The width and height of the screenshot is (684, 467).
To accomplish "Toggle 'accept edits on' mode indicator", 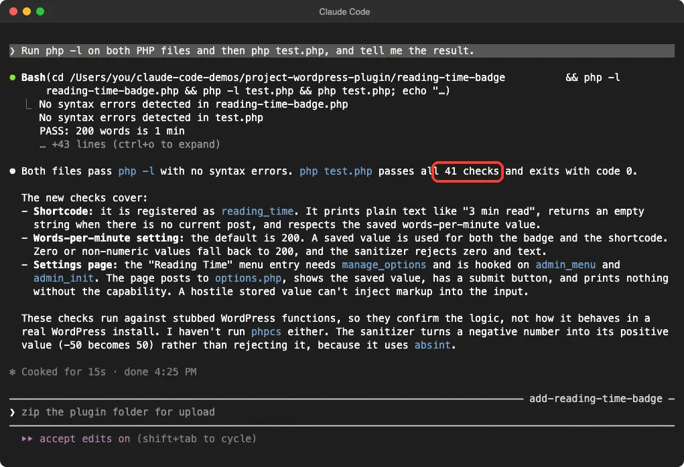I will [84, 439].
